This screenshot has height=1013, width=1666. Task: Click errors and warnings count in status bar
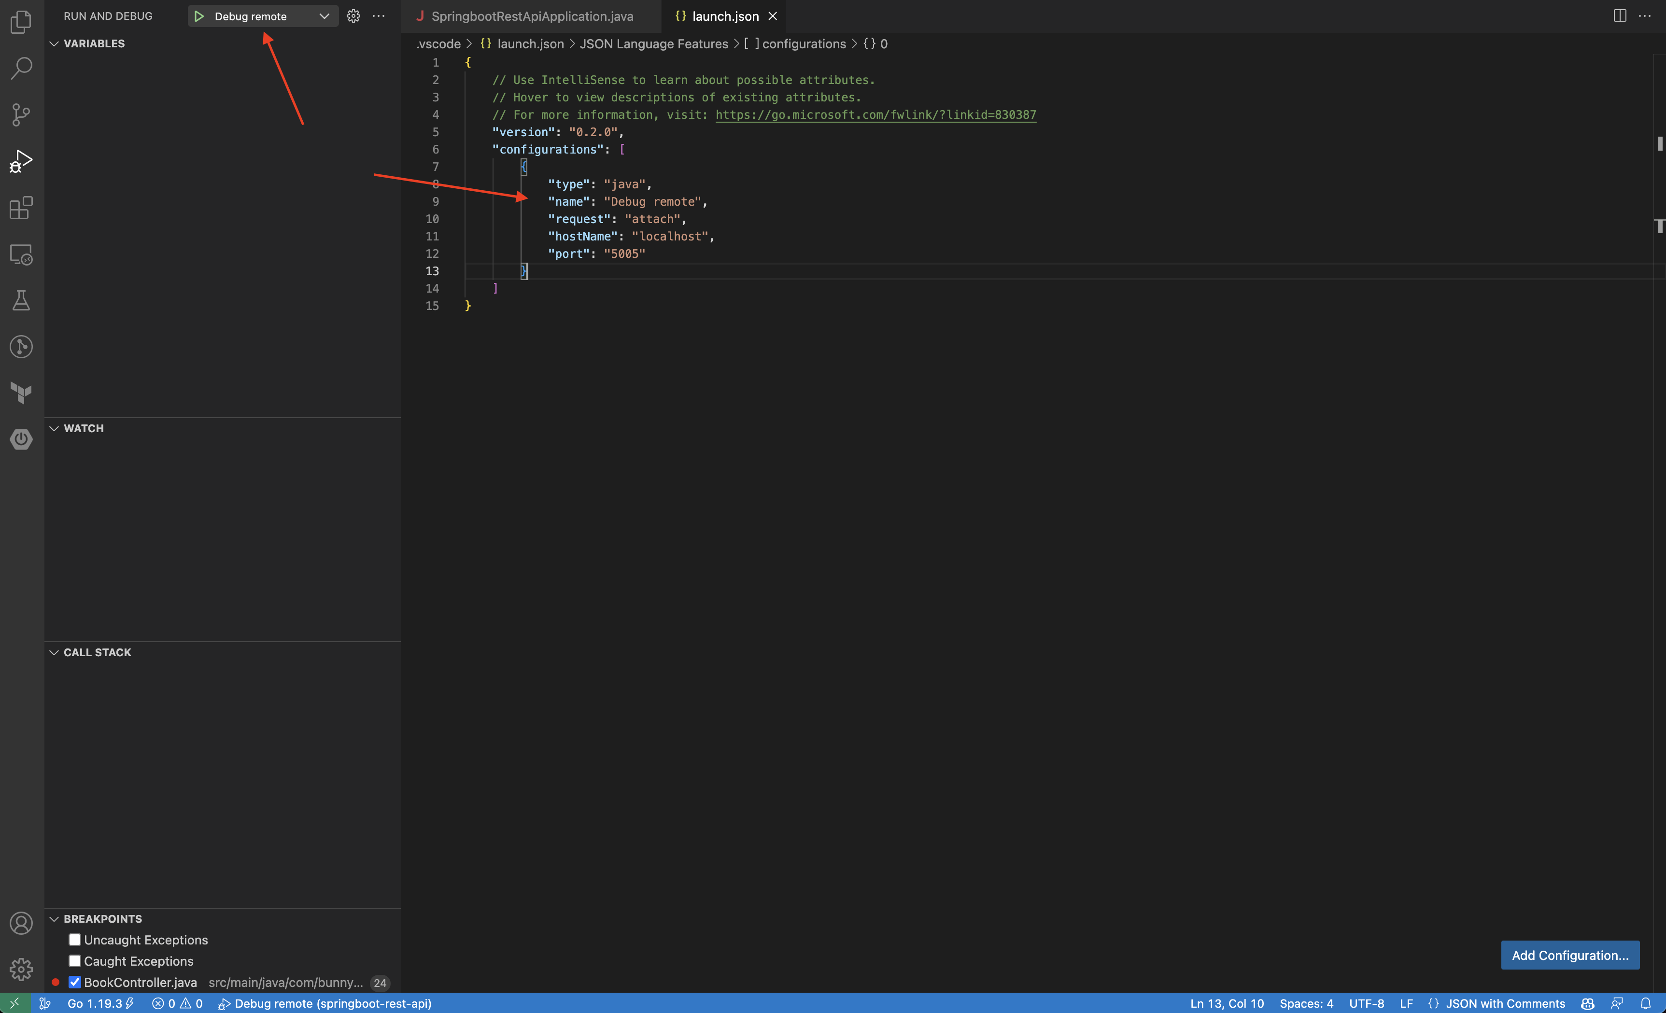pyautogui.click(x=177, y=1003)
